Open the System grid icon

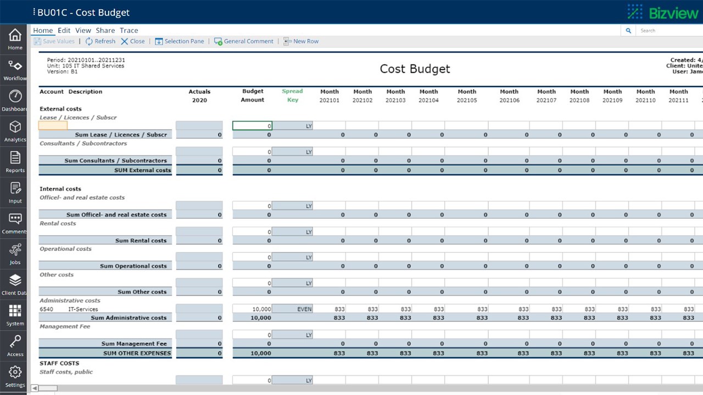click(x=15, y=311)
